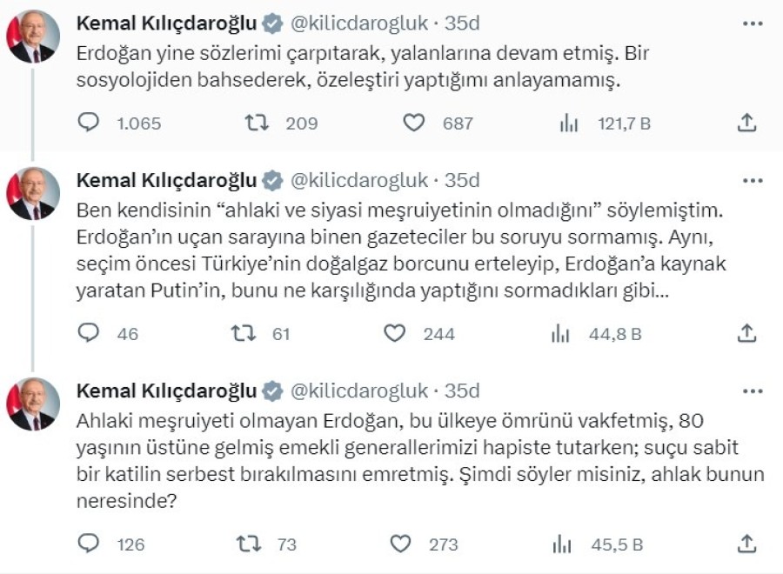This screenshot has width=783, height=574.
Task: Like the first tweet with 687 likes
Action: (x=414, y=123)
